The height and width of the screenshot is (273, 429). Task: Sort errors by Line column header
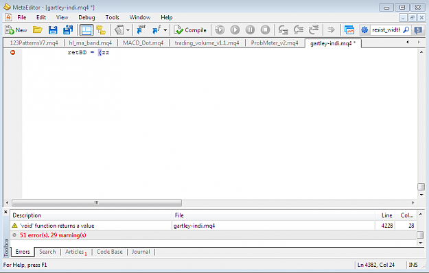(385, 215)
